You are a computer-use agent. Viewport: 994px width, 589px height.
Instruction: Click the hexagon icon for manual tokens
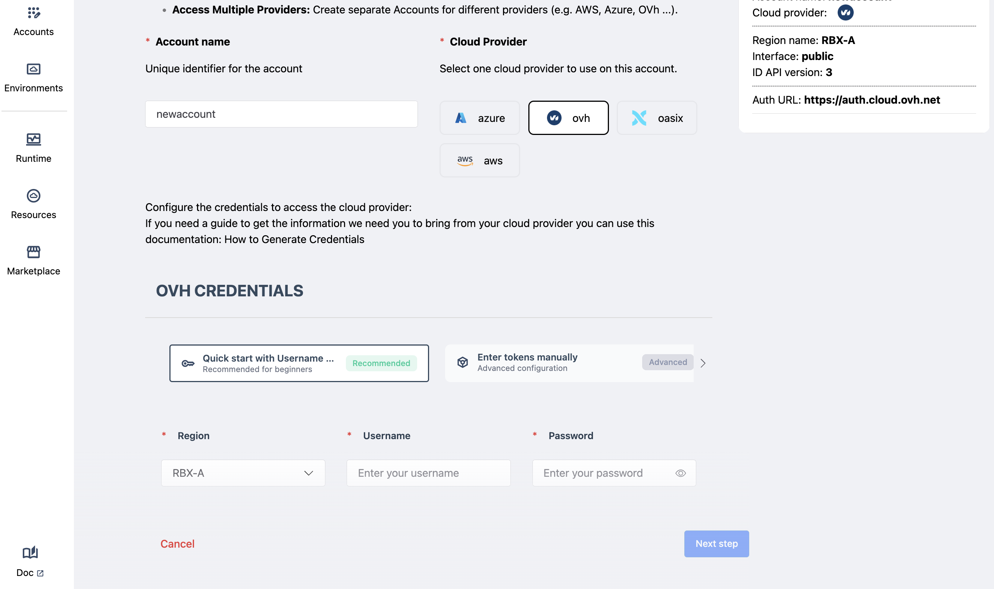[462, 362]
